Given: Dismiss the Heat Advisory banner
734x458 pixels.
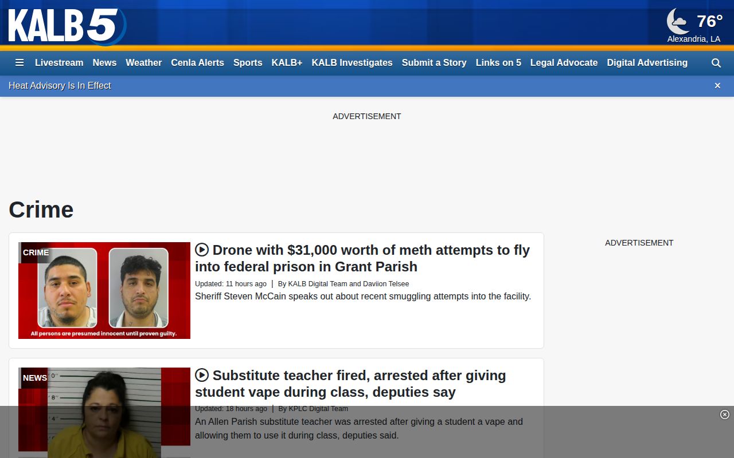Looking at the screenshot, I should 717,86.
